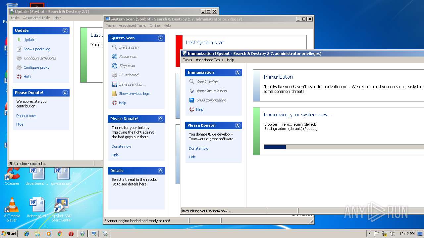
Task: Open Show update log icon
Action: 19,49
